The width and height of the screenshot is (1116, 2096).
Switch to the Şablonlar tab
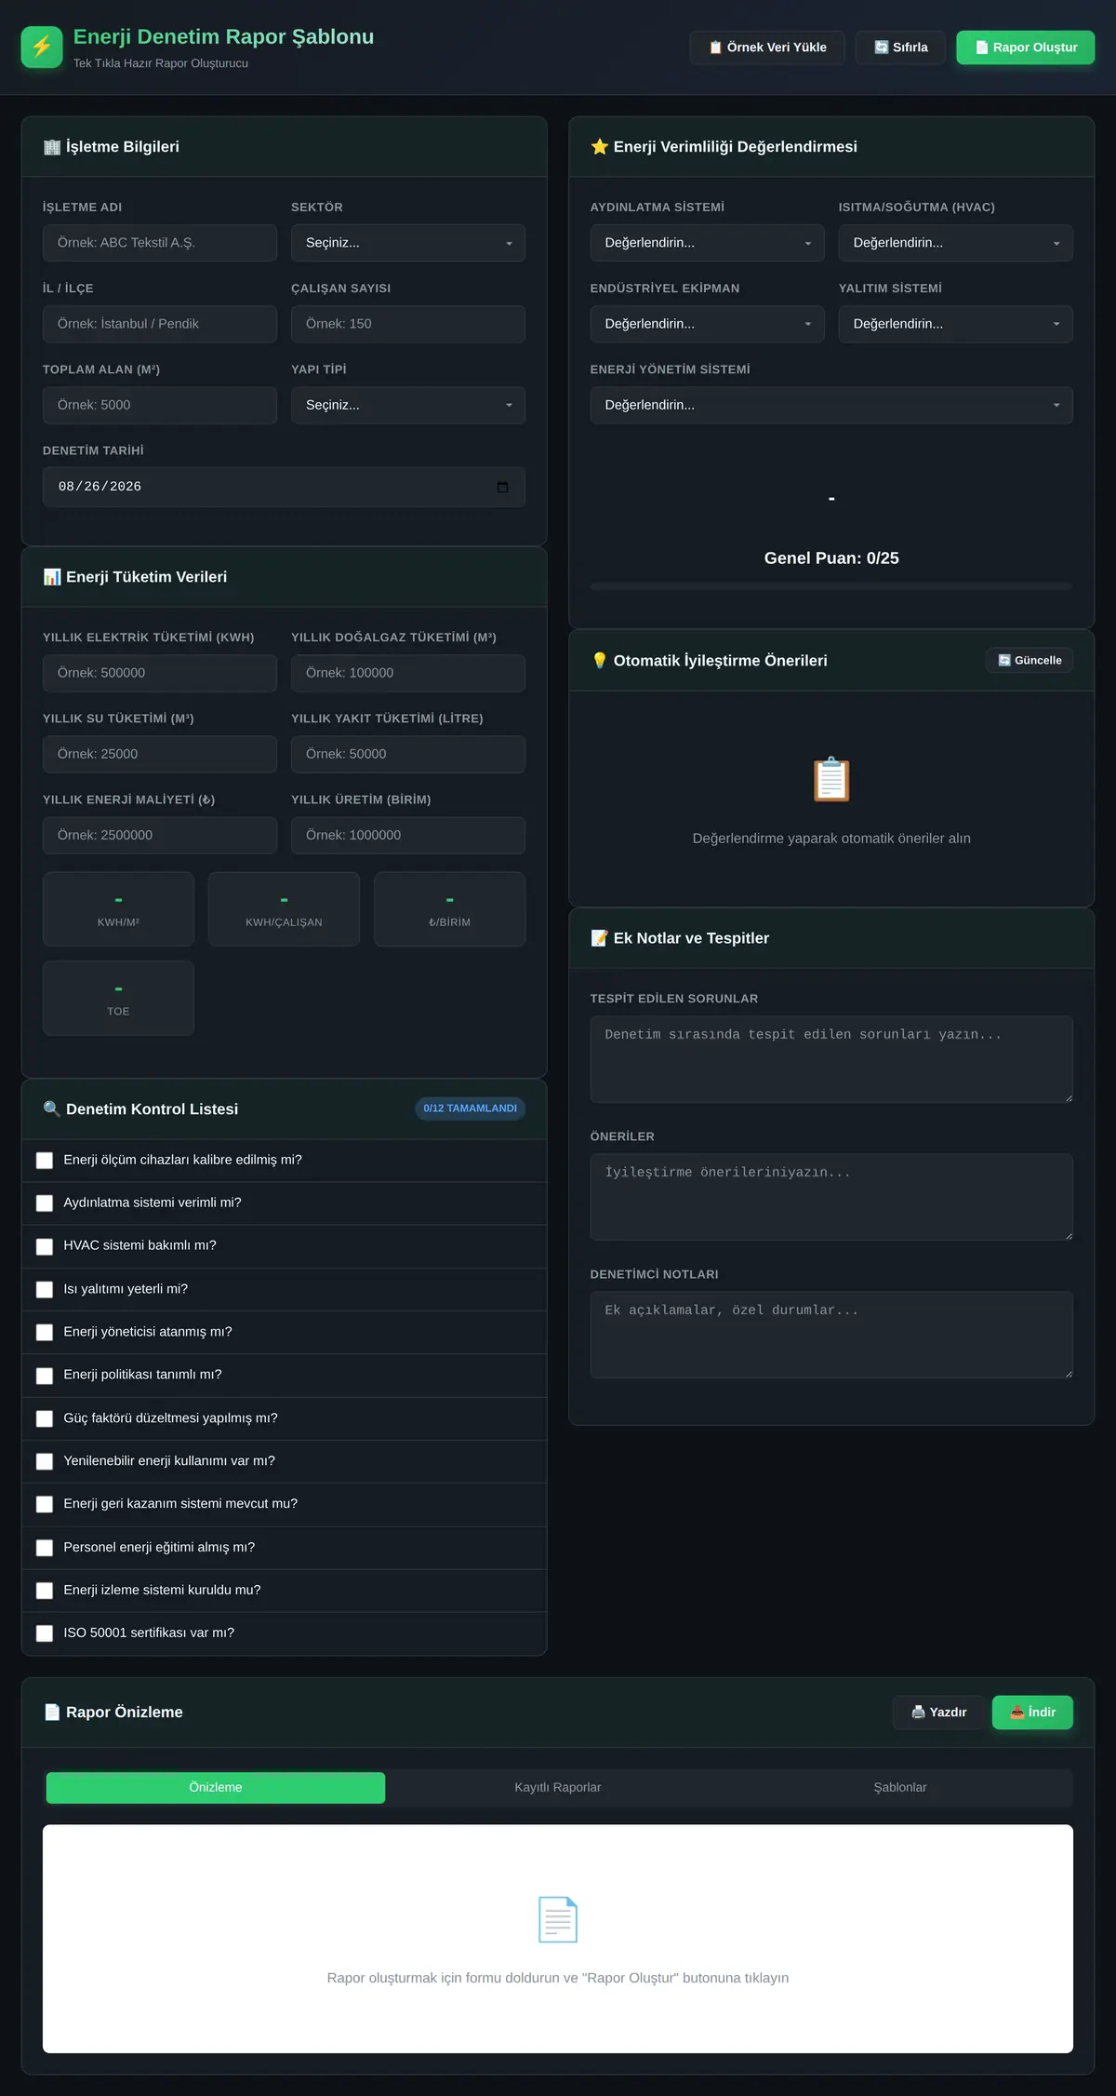900,1787
